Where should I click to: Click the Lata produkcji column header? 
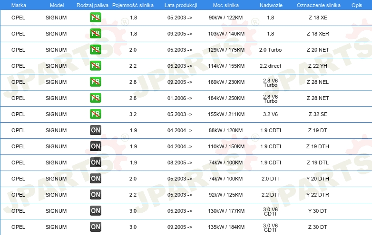click(181, 5)
